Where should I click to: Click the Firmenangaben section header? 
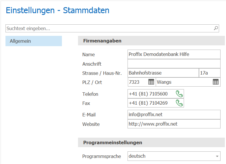151,41
